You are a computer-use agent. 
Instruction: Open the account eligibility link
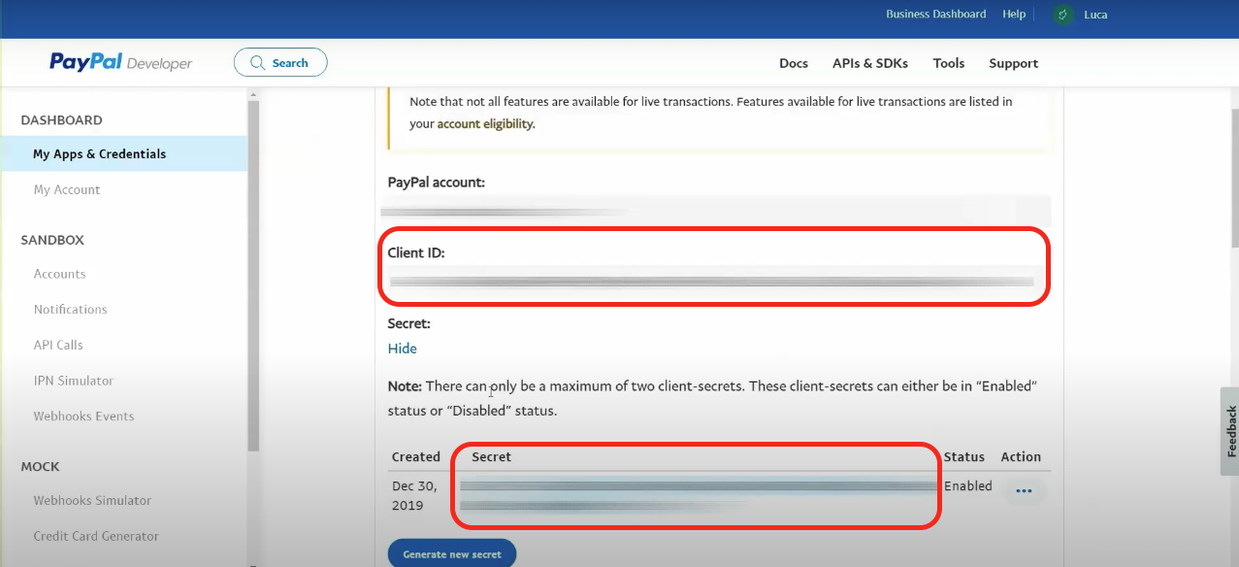(485, 124)
